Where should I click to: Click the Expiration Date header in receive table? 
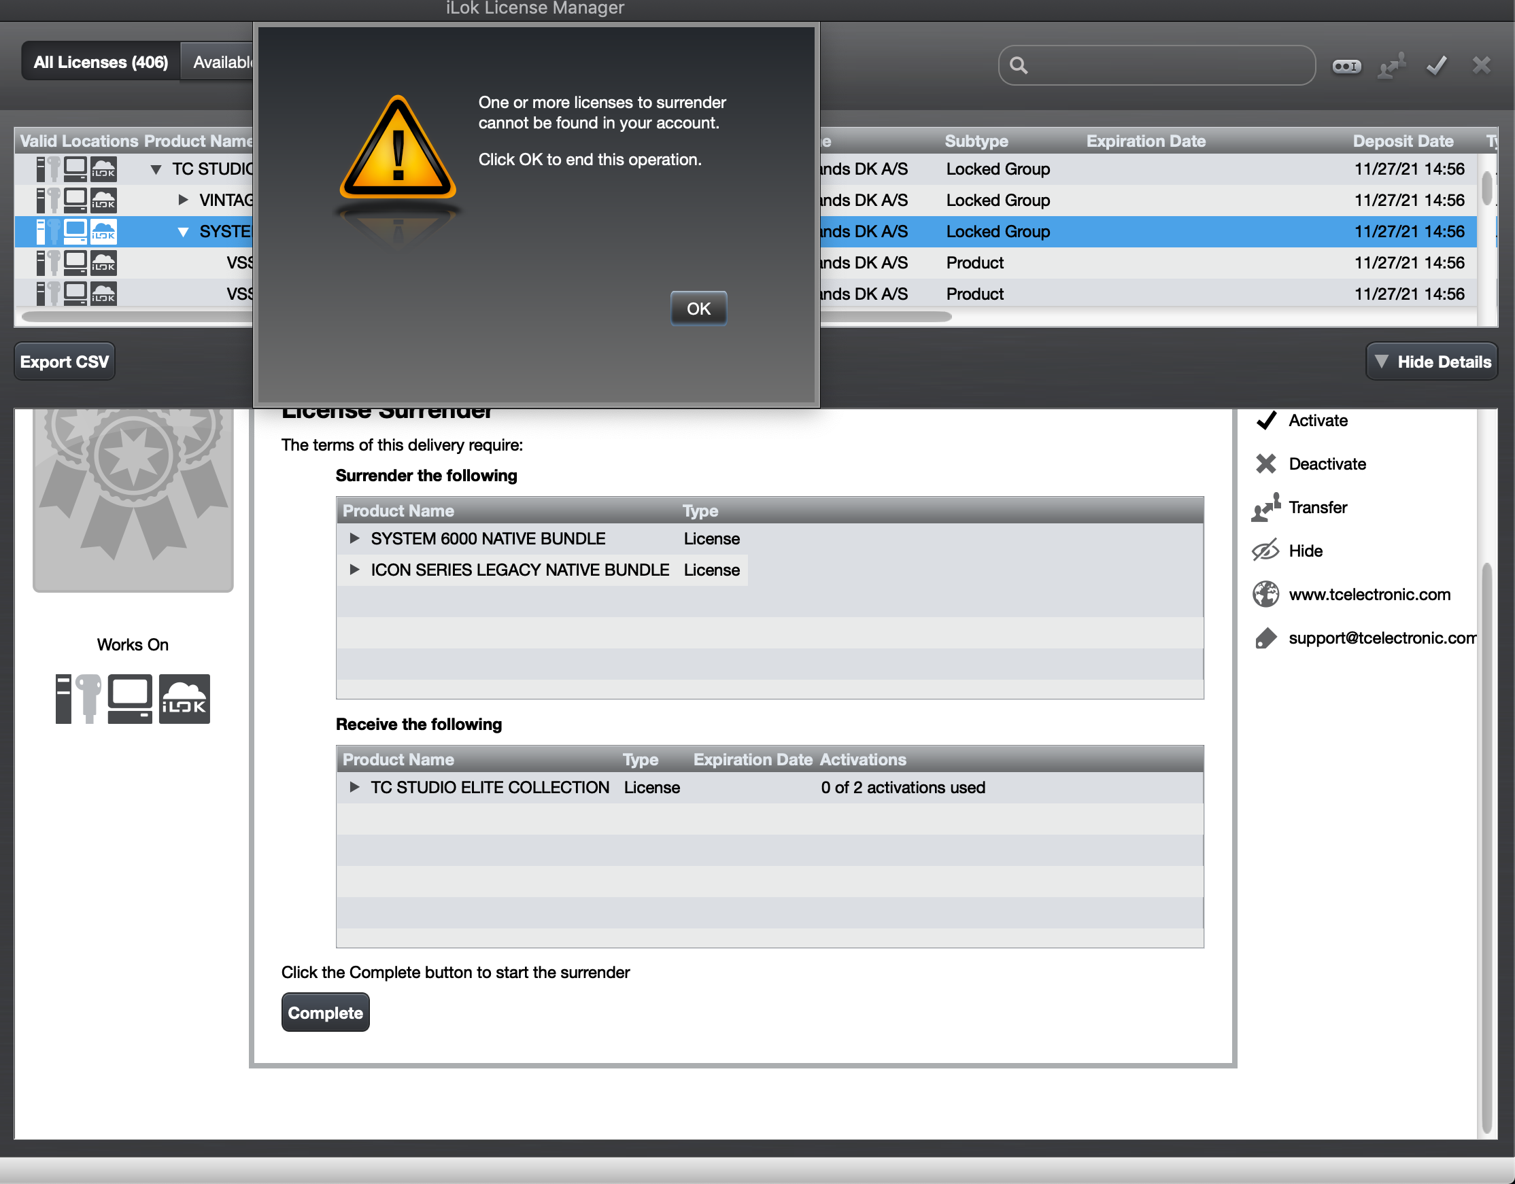[x=753, y=759]
